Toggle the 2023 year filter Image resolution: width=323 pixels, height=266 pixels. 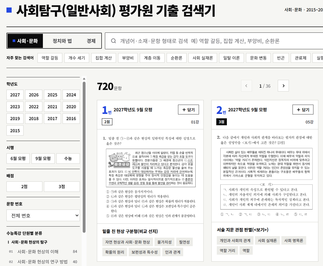15,107
